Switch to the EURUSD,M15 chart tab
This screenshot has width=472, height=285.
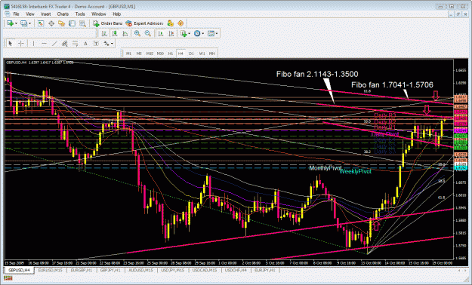(x=50, y=270)
